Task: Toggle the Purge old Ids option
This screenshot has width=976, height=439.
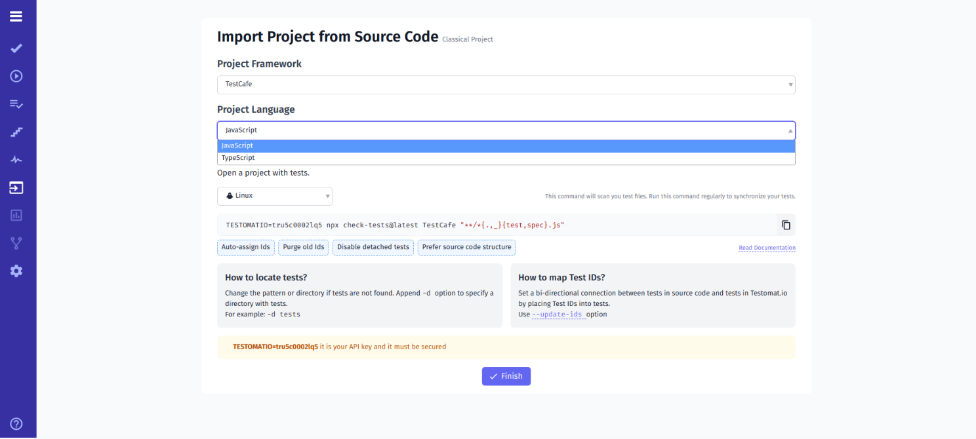Action: coord(303,247)
